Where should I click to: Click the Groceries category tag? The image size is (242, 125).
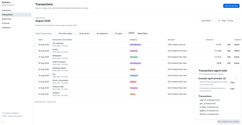click(x=134, y=57)
